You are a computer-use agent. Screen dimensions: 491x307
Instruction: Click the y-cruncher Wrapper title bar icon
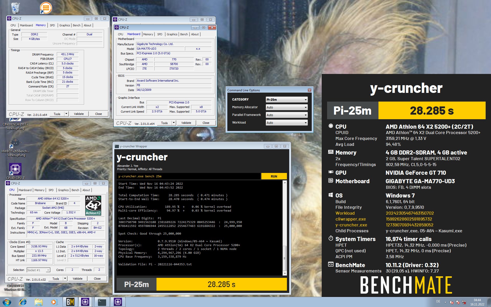tap(117, 146)
